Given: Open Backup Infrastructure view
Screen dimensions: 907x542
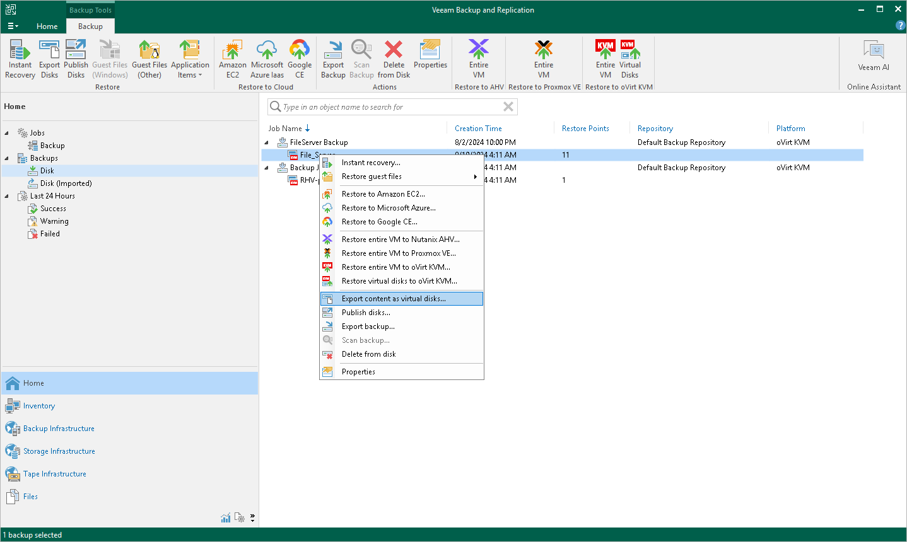Looking at the screenshot, I should click(x=130, y=429).
